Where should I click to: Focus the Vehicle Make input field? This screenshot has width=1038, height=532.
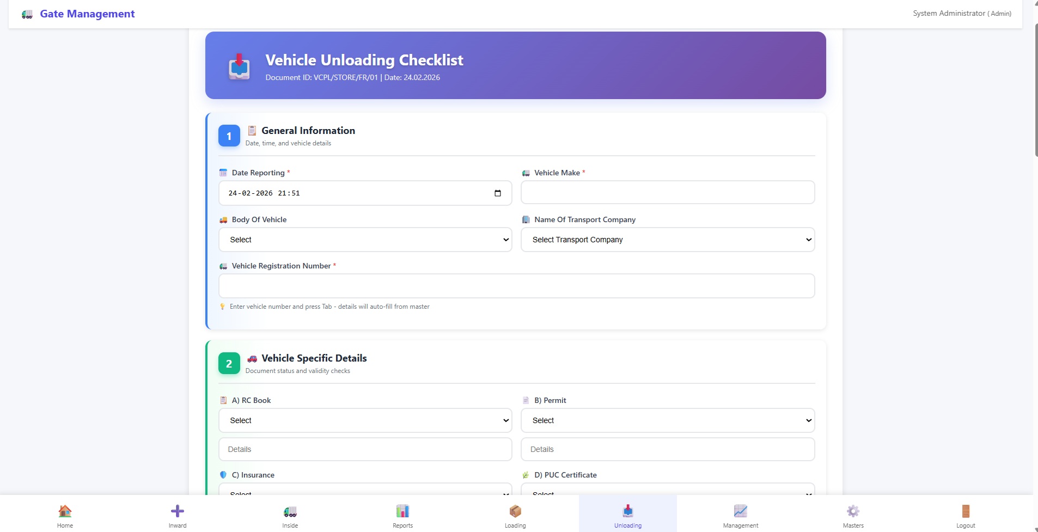click(668, 193)
